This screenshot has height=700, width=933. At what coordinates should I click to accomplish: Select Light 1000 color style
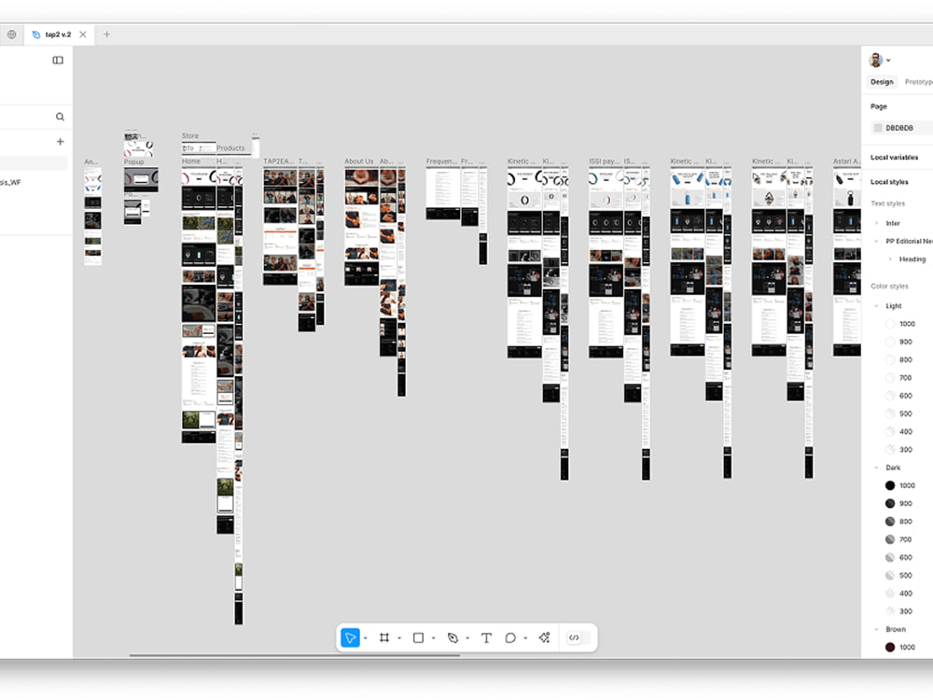pos(900,324)
